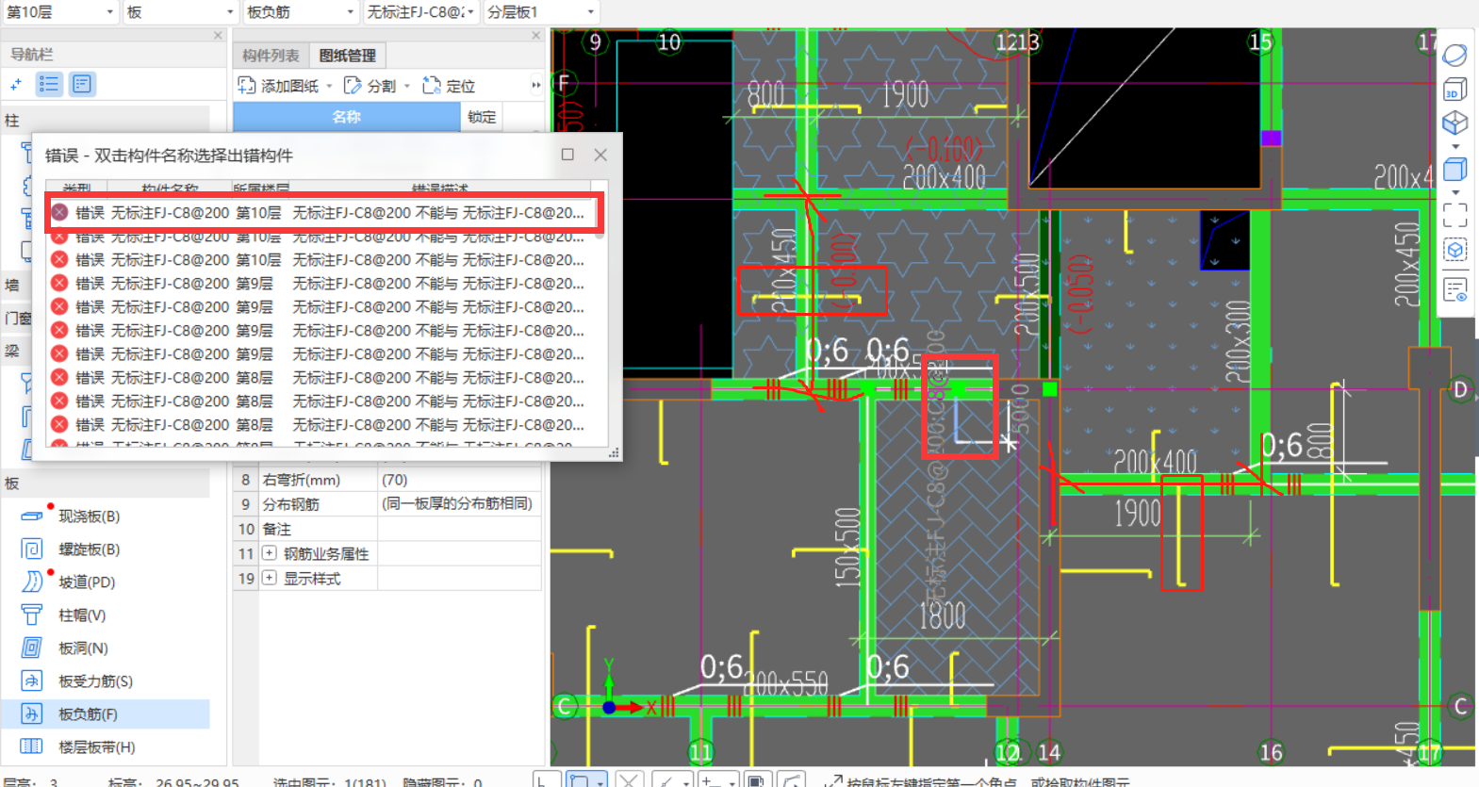Expand the 显示样式 property row
Screen dimensions: 1479x787
[270, 578]
